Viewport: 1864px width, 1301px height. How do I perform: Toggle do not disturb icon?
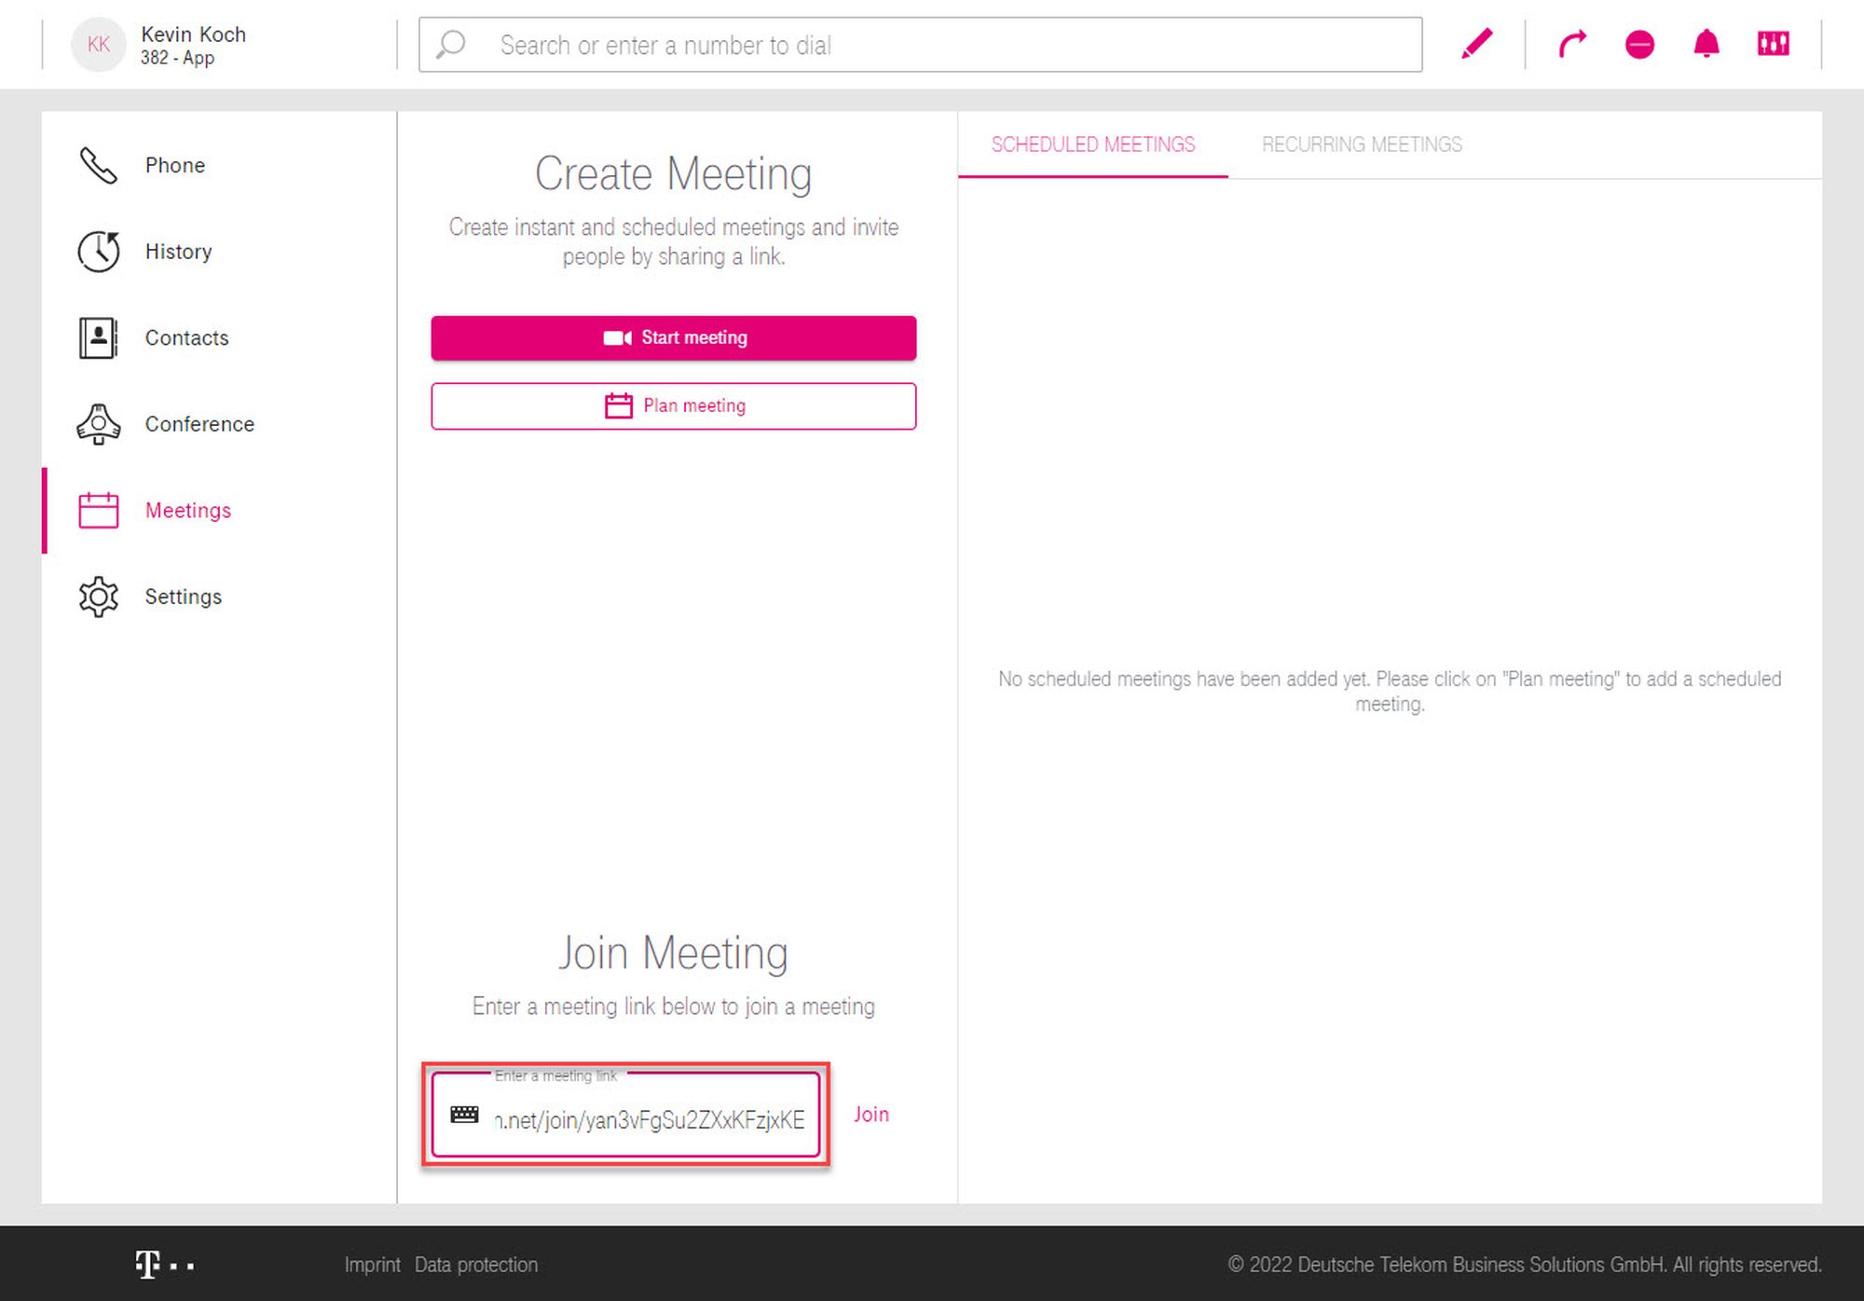tap(1639, 44)
